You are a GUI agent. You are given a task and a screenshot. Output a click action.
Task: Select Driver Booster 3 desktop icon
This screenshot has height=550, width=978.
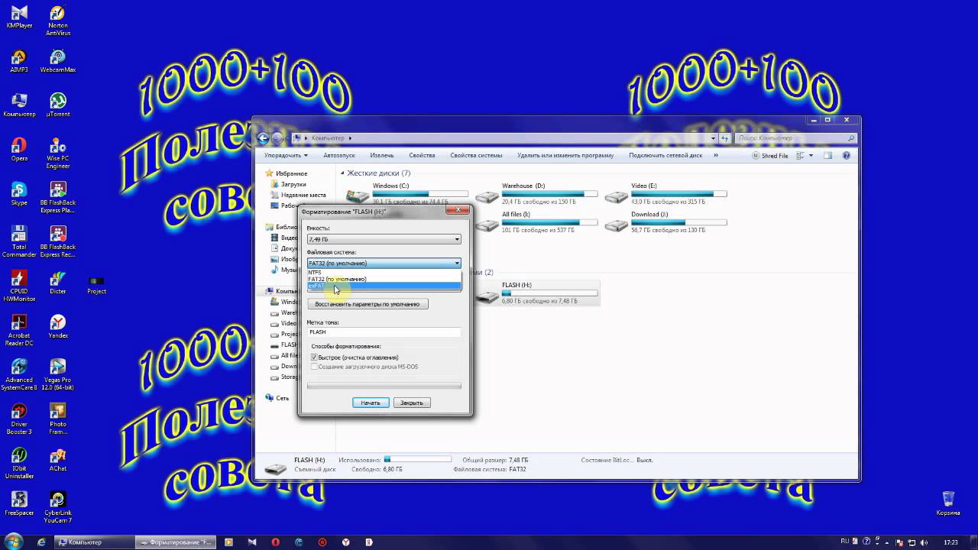click(19, 419)
